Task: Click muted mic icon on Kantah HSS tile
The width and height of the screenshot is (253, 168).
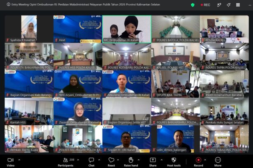Action: 7,123
